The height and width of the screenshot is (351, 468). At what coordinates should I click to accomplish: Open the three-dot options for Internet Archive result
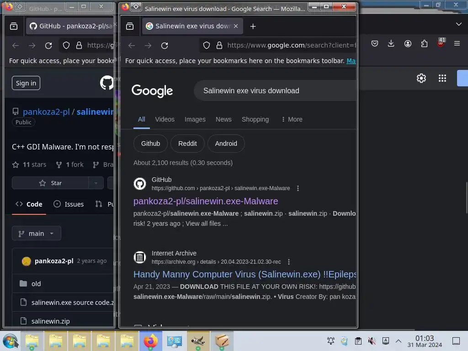pos(289,262)
